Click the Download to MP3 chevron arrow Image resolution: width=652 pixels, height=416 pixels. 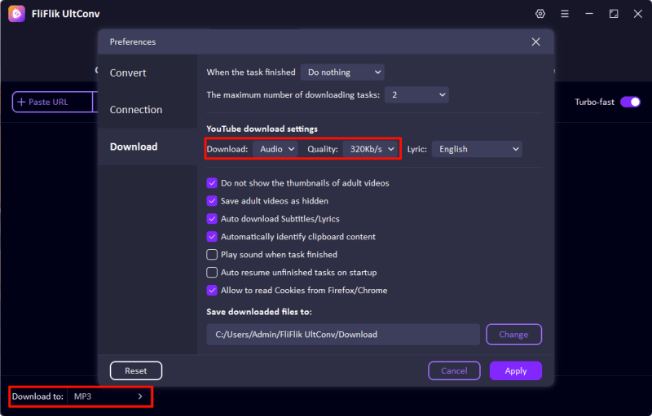[139, 396]
